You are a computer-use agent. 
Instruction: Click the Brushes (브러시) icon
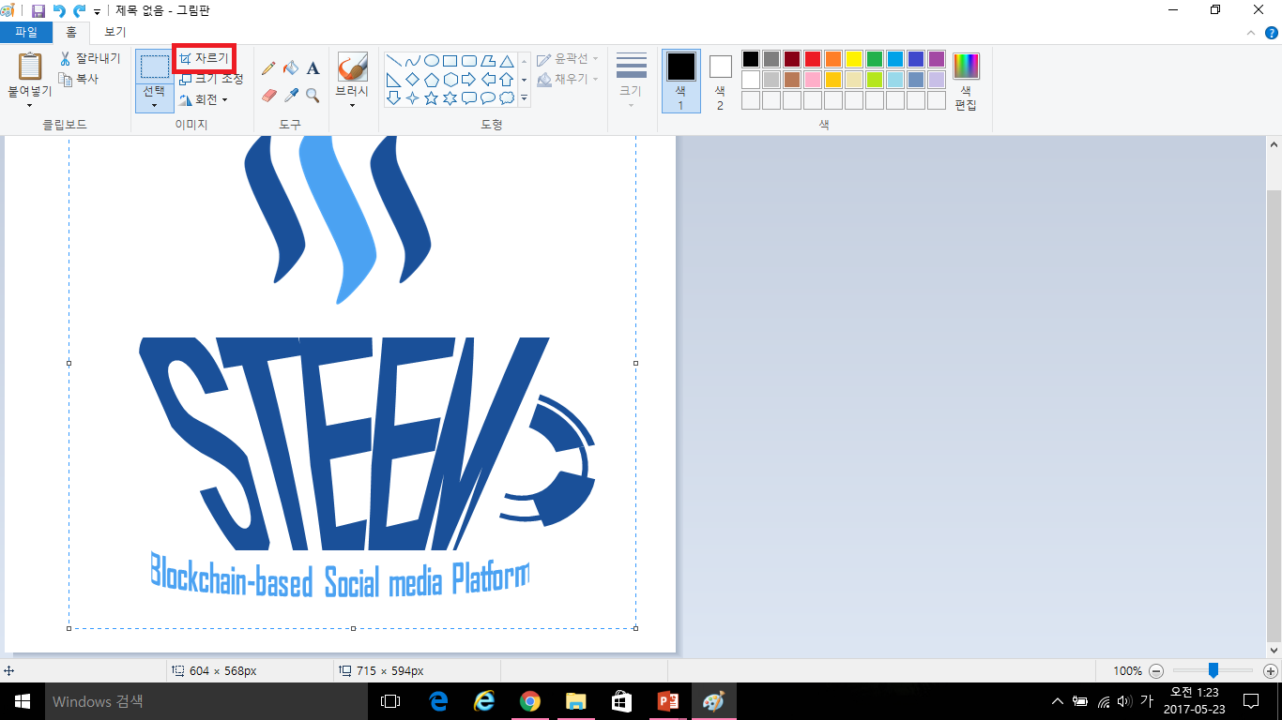352,67
